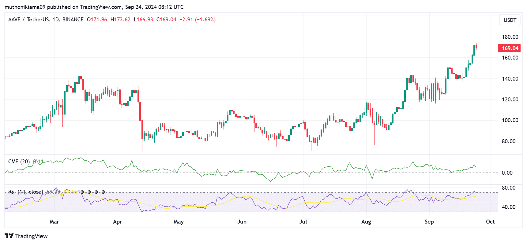This screenshot has width=527, height=244.
Task: Click the low value L166.93
Action: [x=143, y=20]
